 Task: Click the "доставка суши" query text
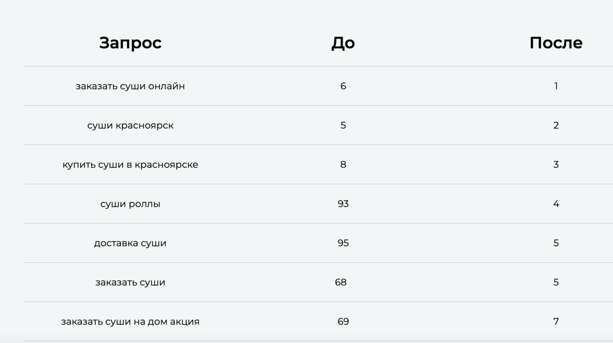point(130,243)
